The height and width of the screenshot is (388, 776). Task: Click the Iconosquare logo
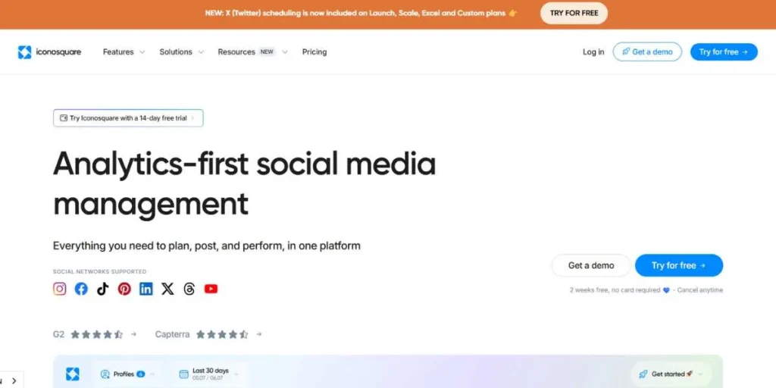[49, 52]
